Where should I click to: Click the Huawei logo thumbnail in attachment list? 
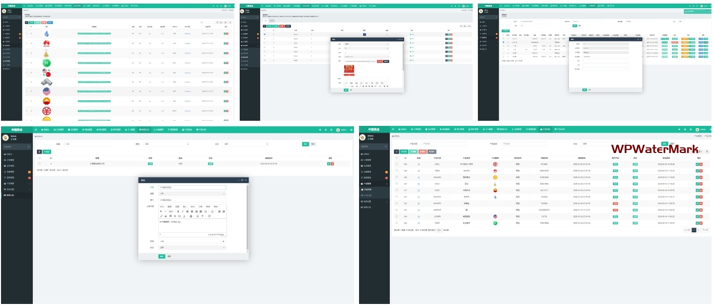coord(46,43)
